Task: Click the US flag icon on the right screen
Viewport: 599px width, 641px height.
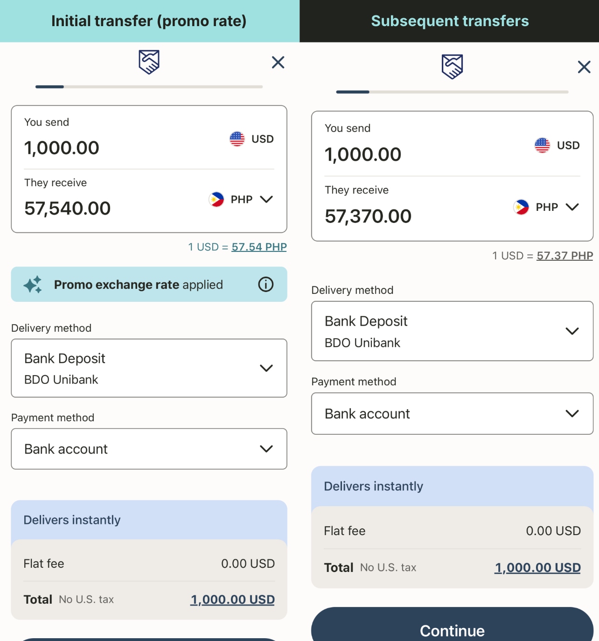Action: [542, 145]
